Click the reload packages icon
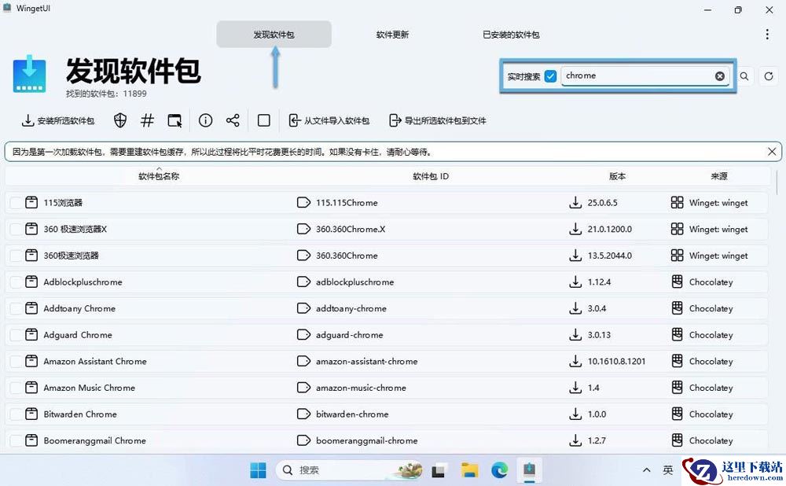The height and width of the screenshot is (486, 786). [x=769, y=76]
